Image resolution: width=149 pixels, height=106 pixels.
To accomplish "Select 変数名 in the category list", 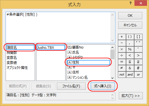I will coord(20,58).
